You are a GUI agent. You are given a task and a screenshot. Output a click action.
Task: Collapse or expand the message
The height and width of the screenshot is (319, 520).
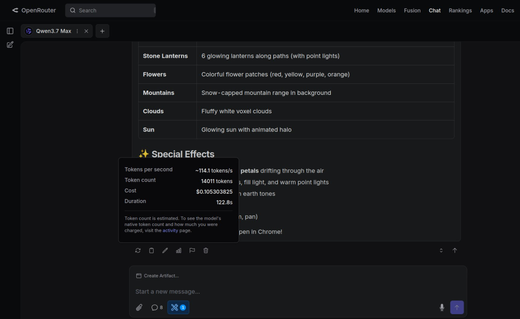coord(441,251)
